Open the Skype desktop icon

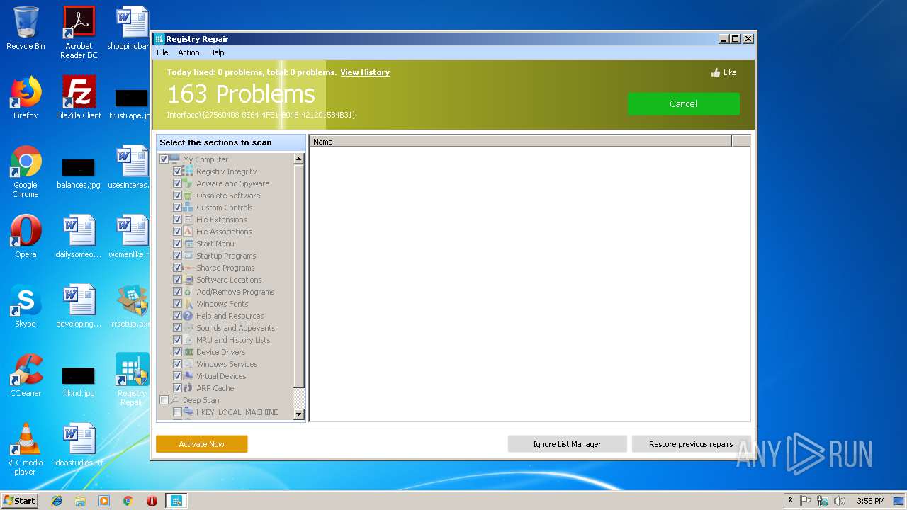26,306
